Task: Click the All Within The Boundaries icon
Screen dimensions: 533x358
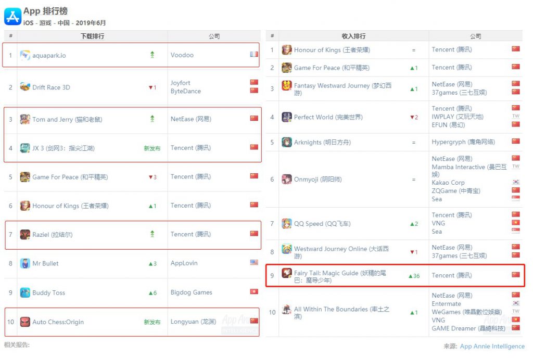Action: pyautogui.click(x=287, y=310)
